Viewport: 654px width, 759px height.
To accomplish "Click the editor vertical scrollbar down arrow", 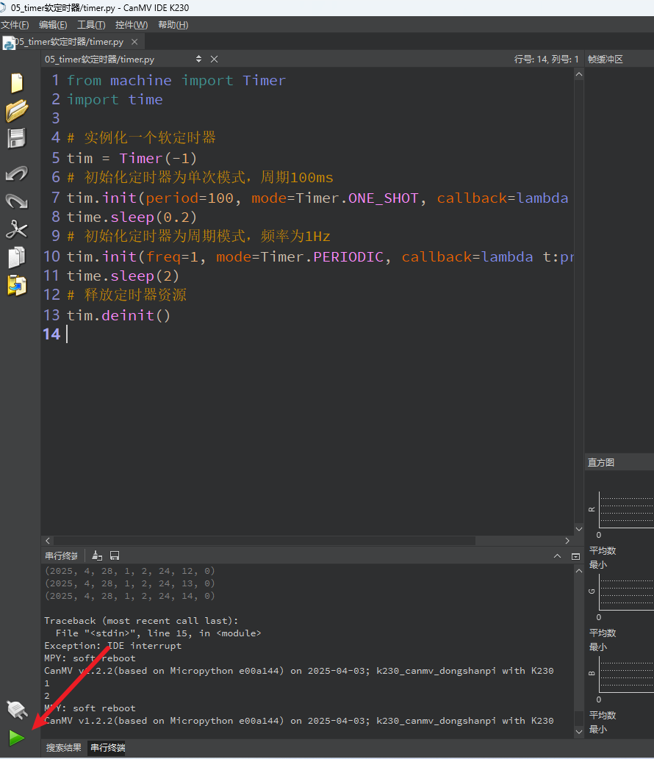I will 579,528.
